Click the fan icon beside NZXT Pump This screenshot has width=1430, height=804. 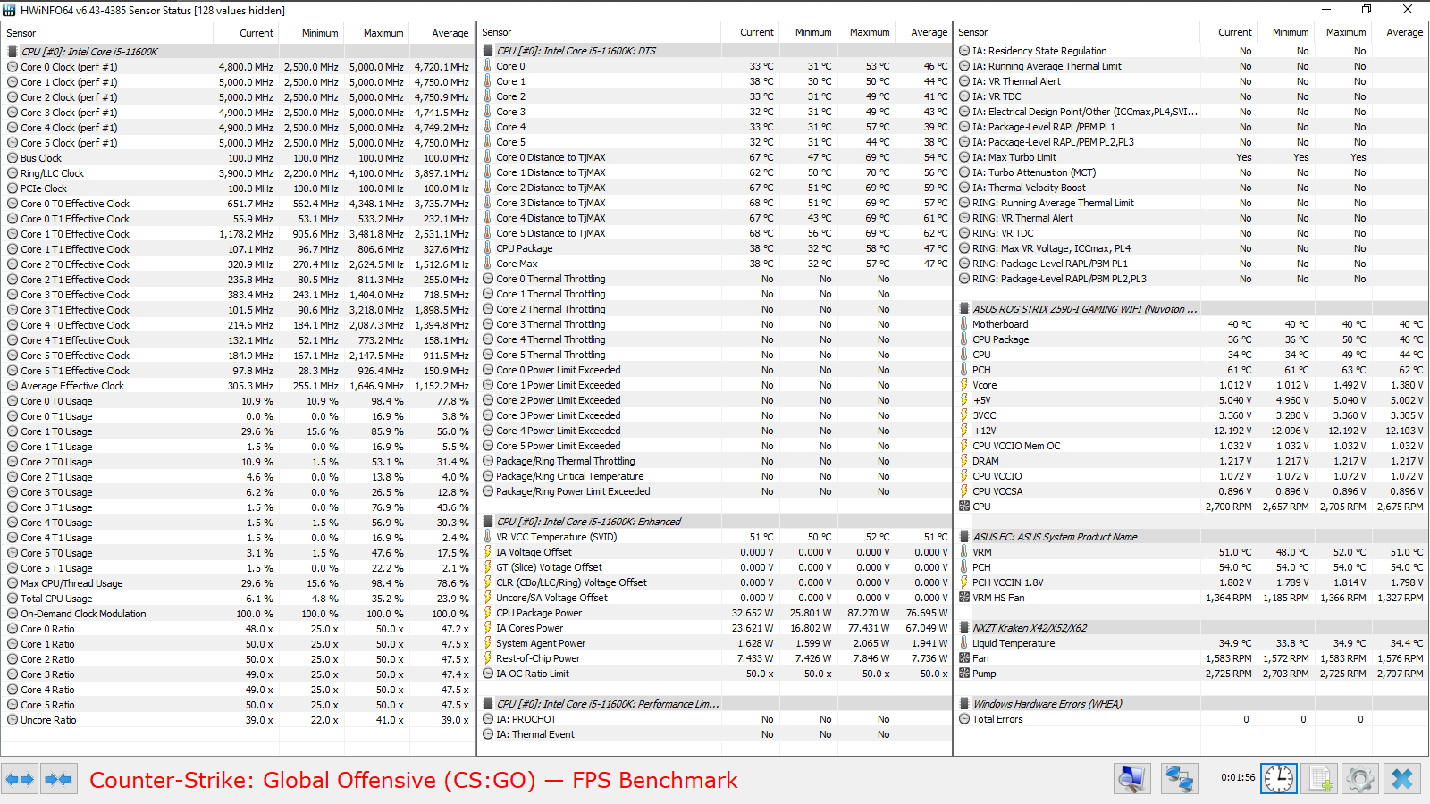964,674
